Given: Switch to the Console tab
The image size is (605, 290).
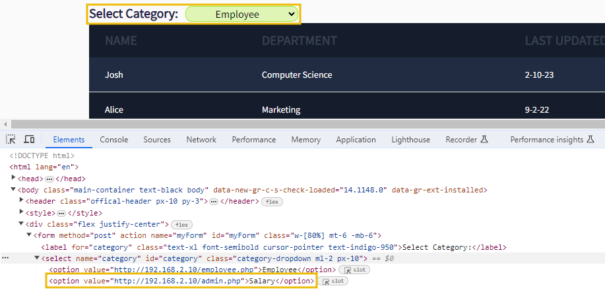Looking at the screenshot, I should tap(114, 140).
